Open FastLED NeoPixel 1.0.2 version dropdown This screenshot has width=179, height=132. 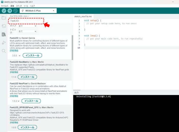16,101
